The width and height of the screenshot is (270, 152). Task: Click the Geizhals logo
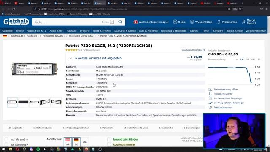[16, 22]
